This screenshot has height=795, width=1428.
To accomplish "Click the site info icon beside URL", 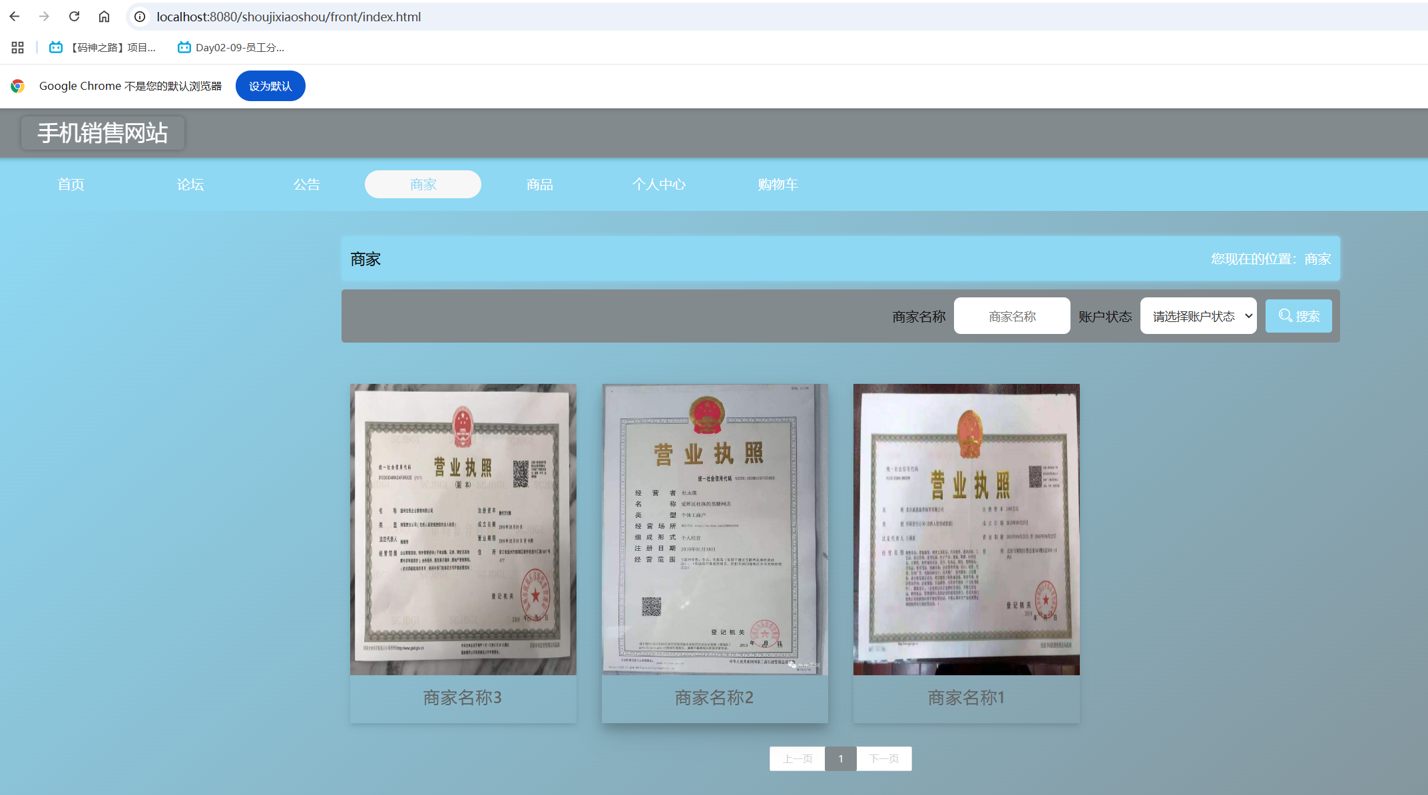I will coord(140,17).
